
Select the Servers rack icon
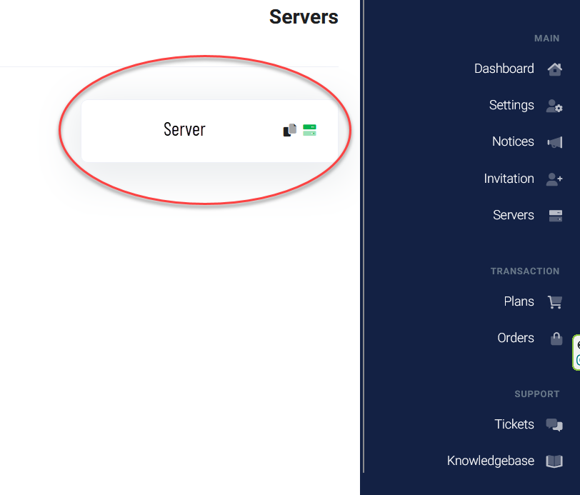pyautogui.click(x=555, y=215)
